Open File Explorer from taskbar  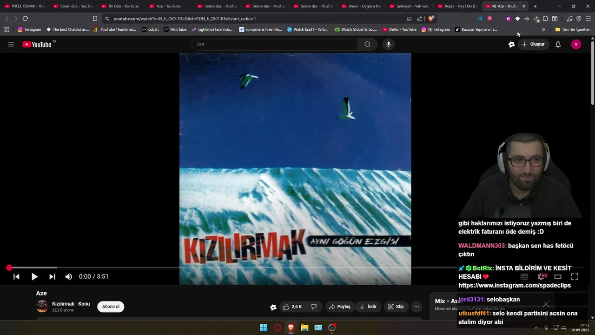(304, 328)
